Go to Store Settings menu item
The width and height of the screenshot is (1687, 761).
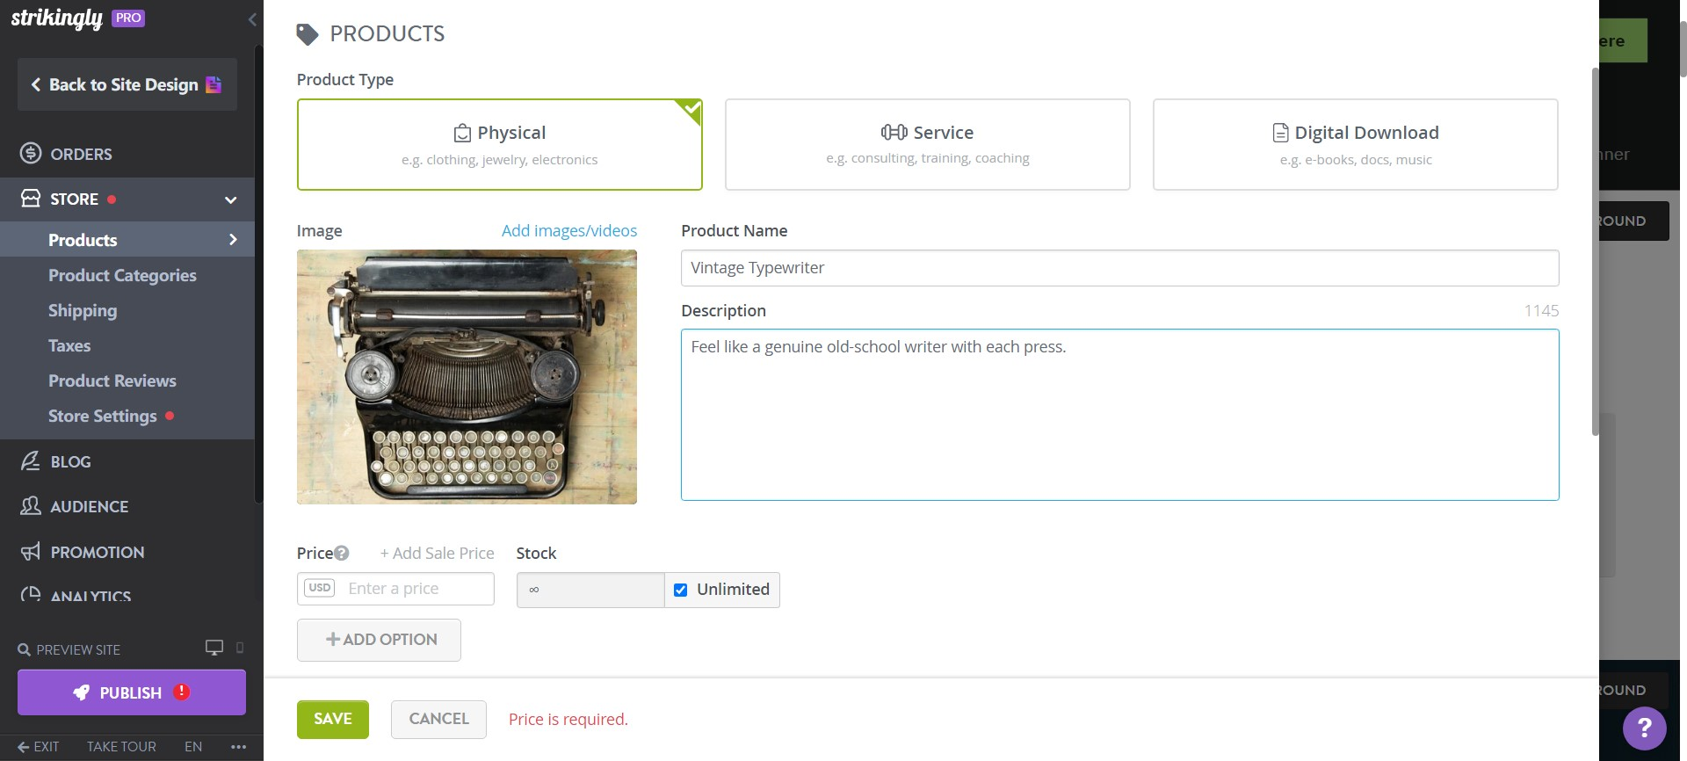[x=103, y=416]
